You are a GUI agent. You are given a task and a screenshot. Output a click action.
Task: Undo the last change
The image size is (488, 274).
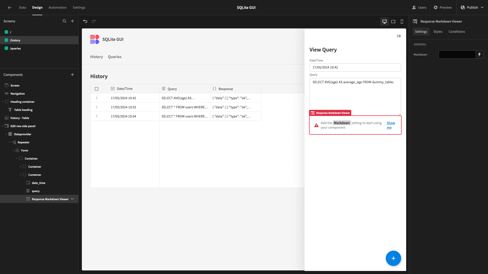pos(85,21)
